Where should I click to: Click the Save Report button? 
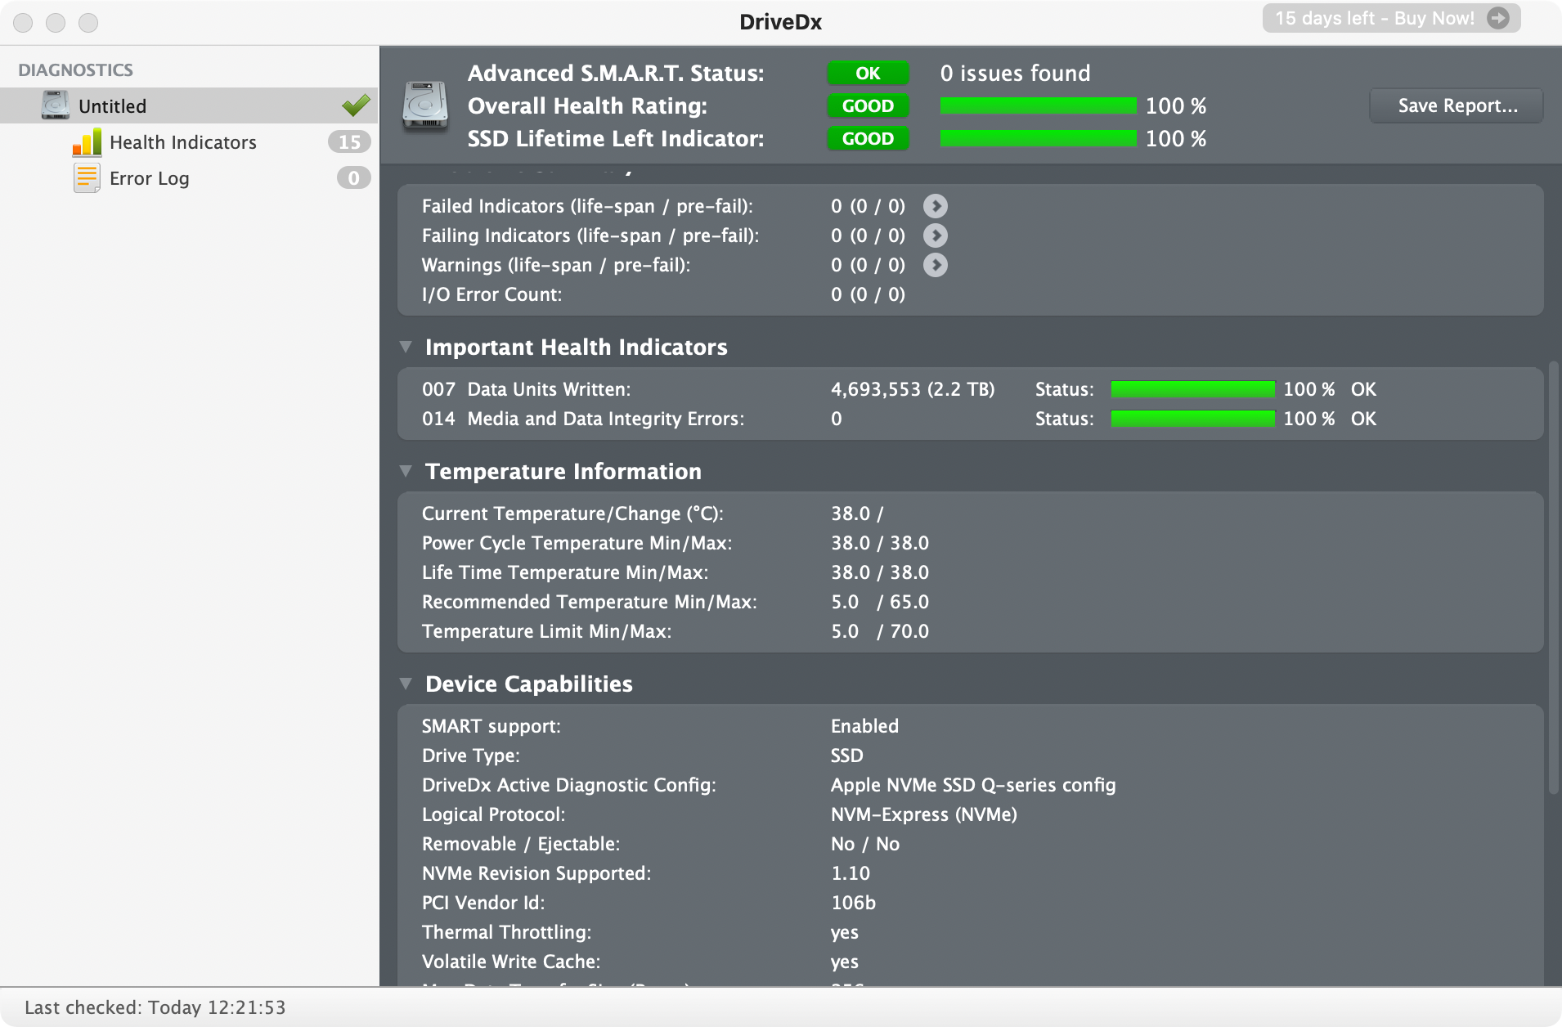point(1457,106)
